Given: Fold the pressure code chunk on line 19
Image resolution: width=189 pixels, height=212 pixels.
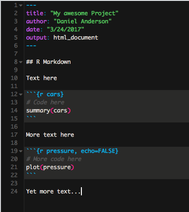Looking at the screenshot, I should coord(20,151).
